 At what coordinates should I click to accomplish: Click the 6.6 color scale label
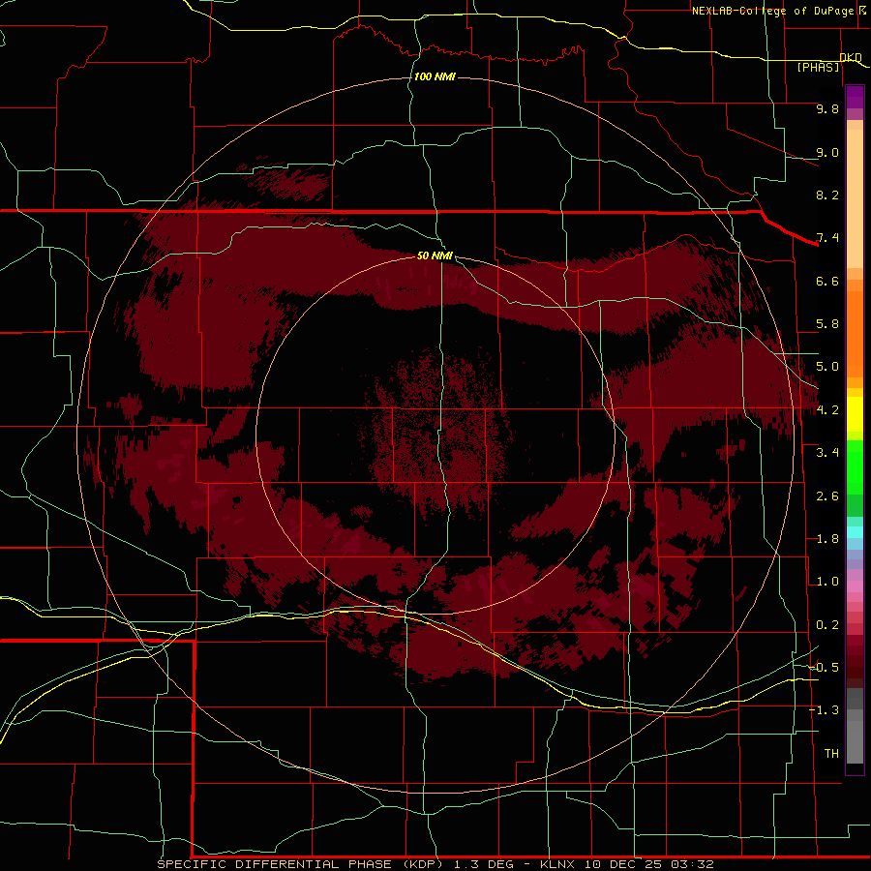[827, 281]
